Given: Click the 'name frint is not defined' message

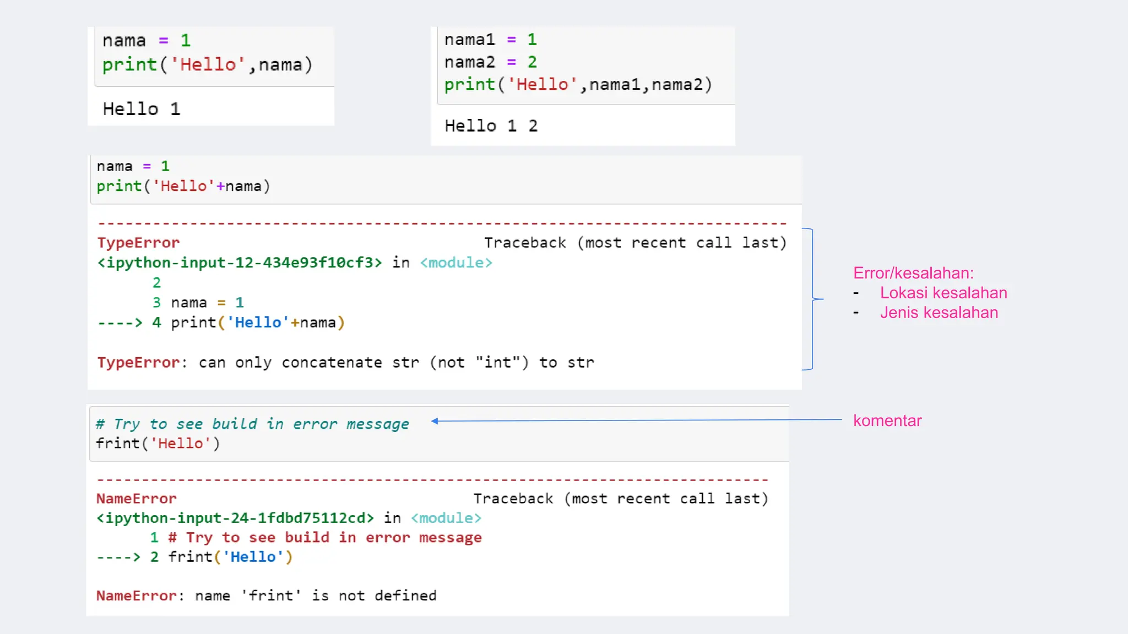Looking at the screenshot, I should pyautogui.click(x=315, y=595).
